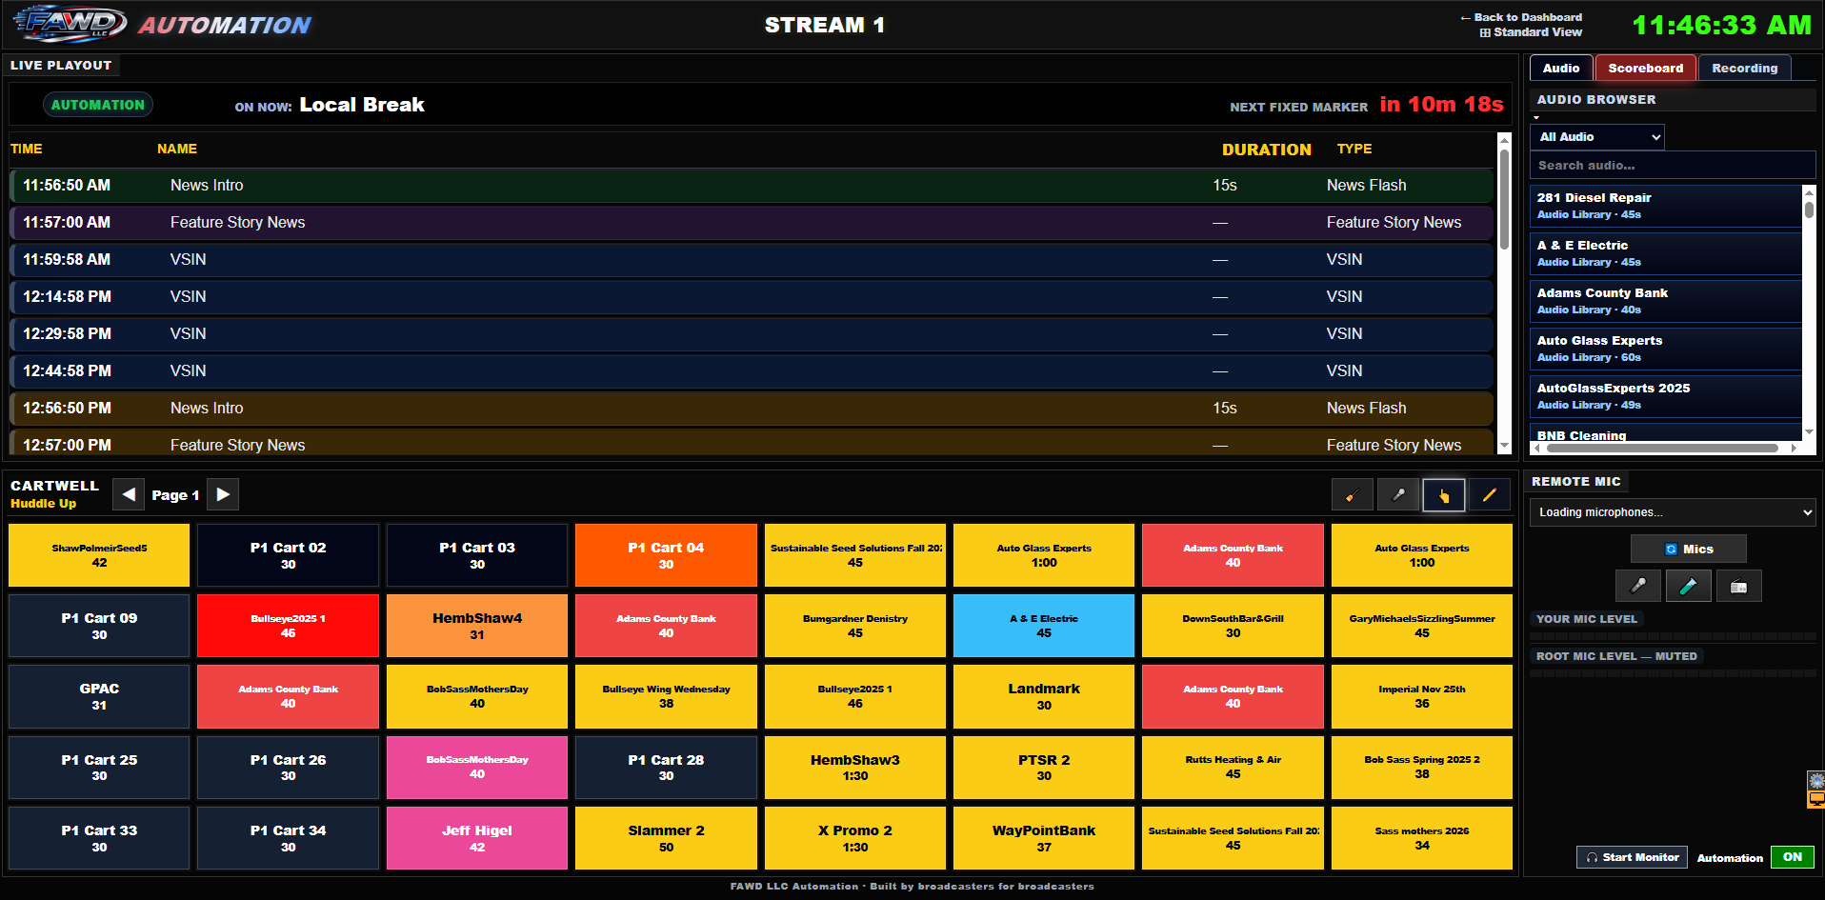The image size is (1825, 900).
Task: Select the 12:44:58 PM VSIN row
Action: [x=752, y=371]
